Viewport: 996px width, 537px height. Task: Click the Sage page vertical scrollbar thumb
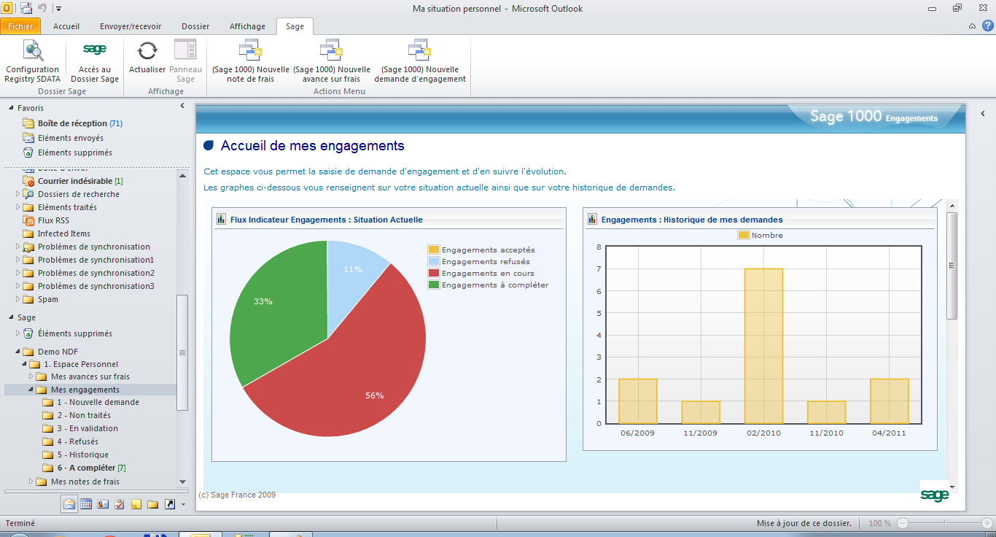(952, 266)
